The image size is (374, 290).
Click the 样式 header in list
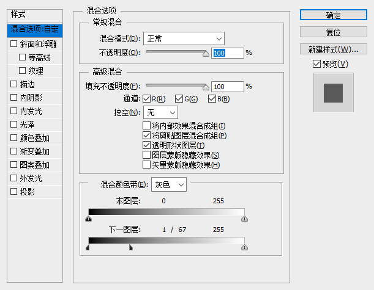click(x=35, y=16)
